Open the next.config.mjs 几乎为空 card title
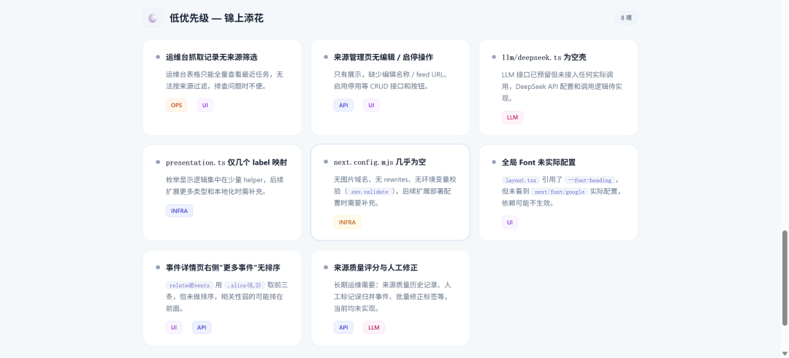This screenshot has height=358, width=789. [x=380, y=163]
